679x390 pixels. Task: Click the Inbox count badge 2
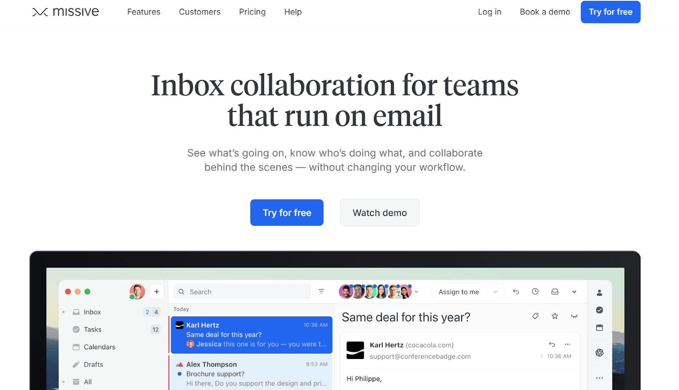[147, 312]
